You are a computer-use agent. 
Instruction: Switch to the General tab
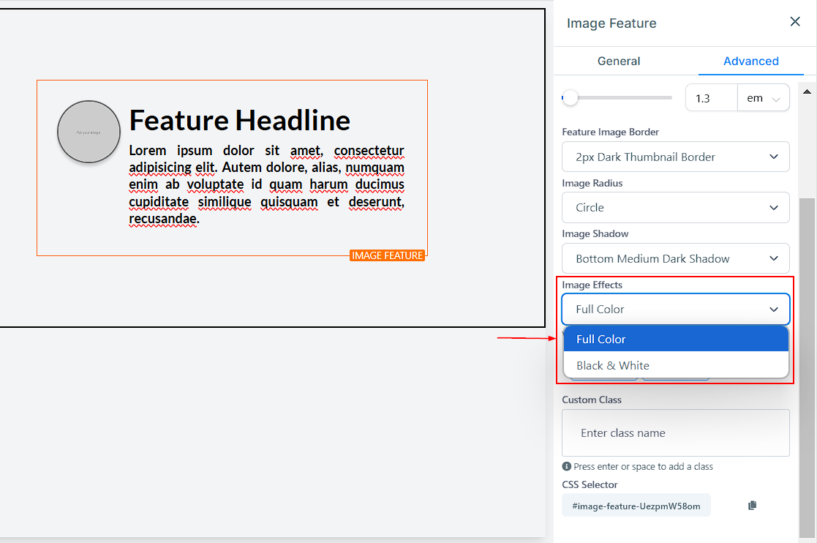[x=619, y=61]
